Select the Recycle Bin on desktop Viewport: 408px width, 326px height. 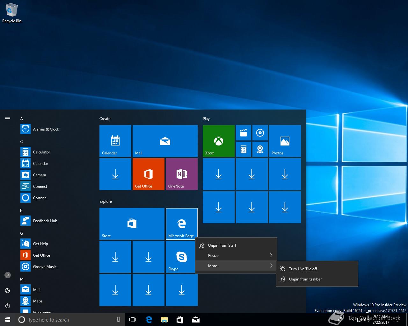coord(12,13)
